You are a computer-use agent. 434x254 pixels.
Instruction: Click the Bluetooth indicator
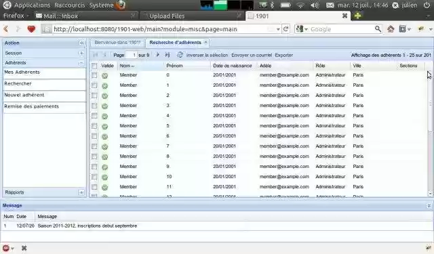click(272, 5)
